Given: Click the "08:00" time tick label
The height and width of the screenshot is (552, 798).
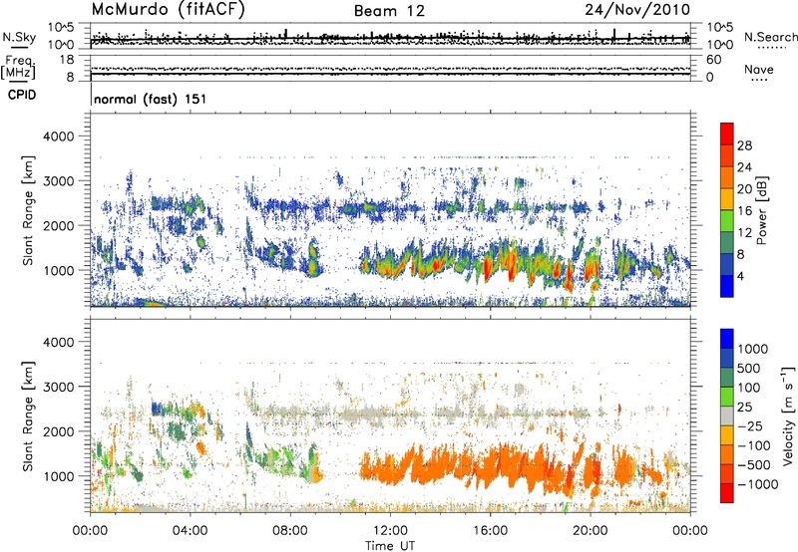Looking at the screenshot, I should click(x=290, y=531).
